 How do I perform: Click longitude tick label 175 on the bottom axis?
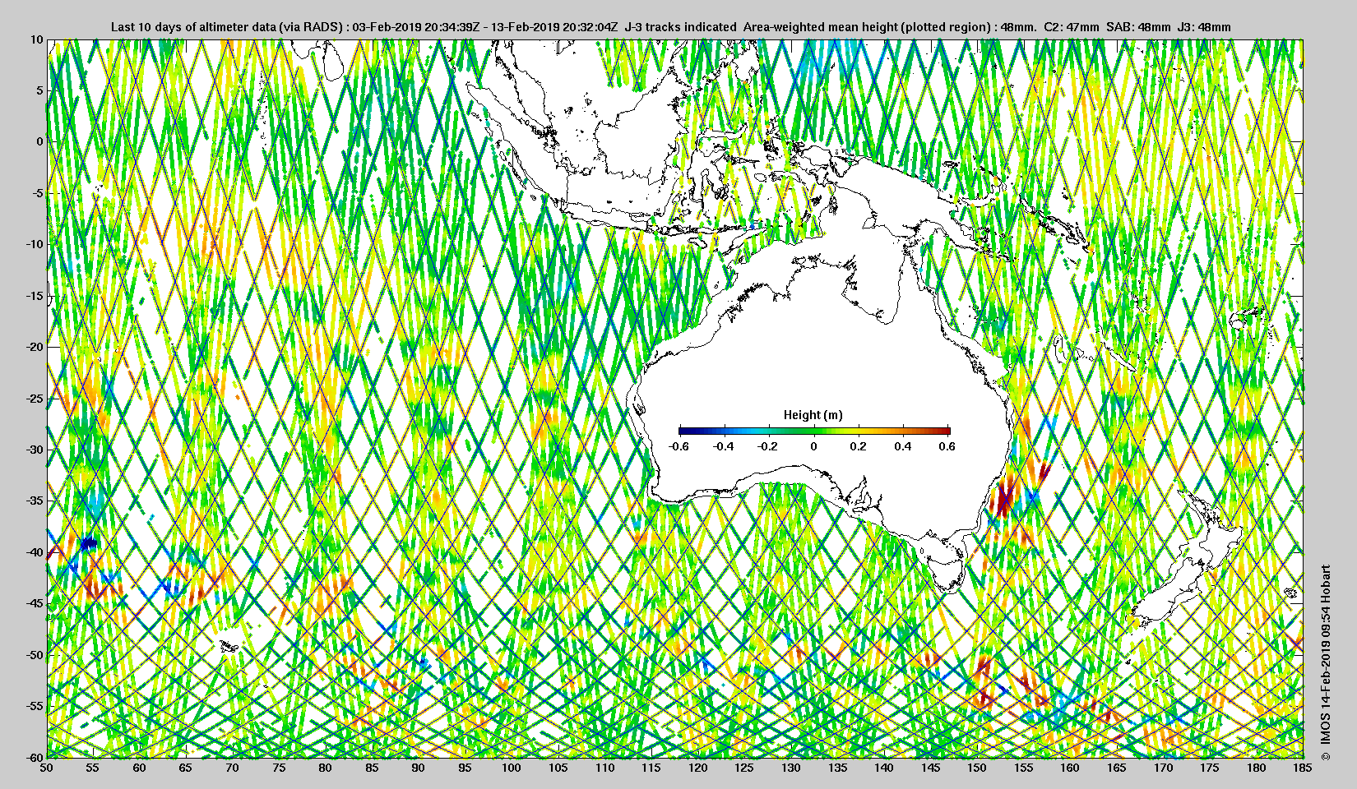point(1210,768)
